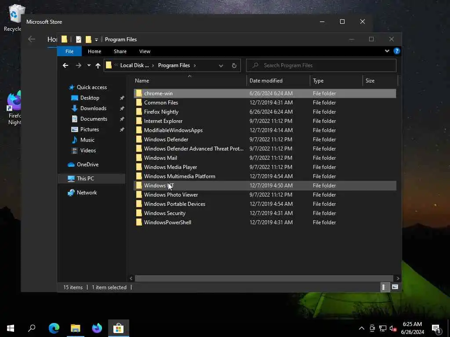Select the Internet Explorer folder

[265, 121]
